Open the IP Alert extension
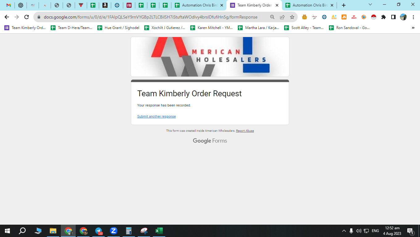420x237 pixels. tap(354, 17)
